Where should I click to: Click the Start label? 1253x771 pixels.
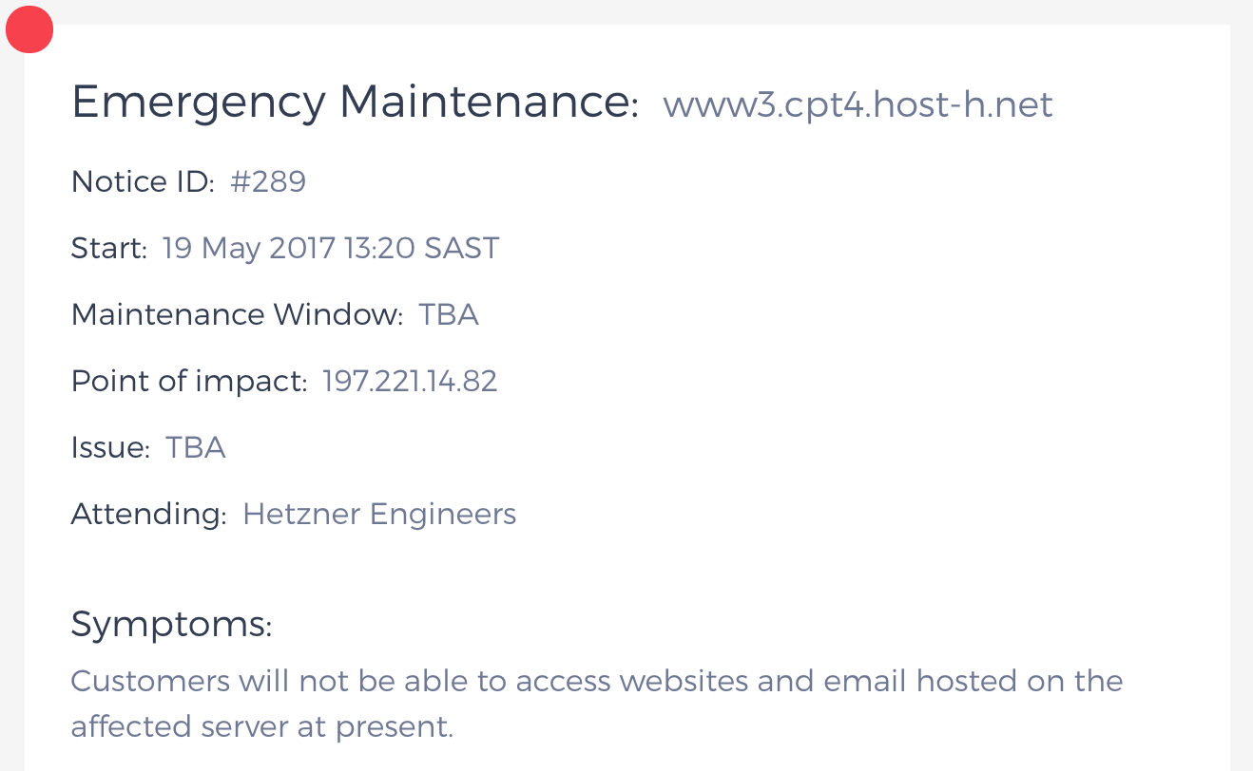tap(108, 249)
